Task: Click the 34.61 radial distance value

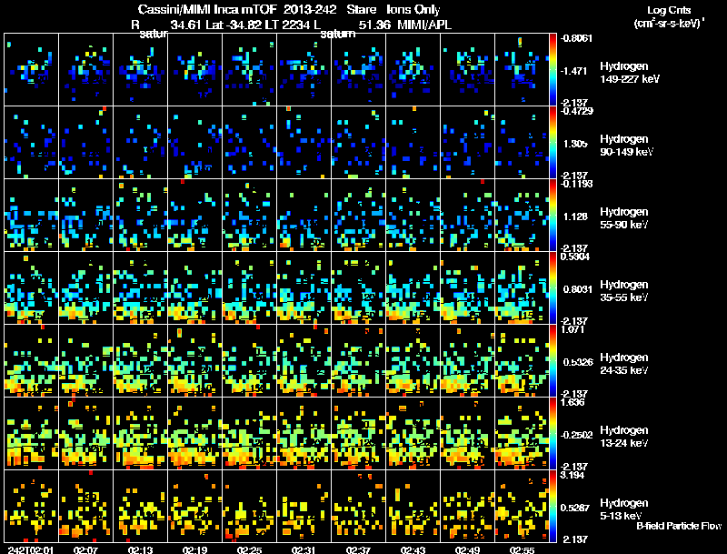Action: click(x=186, y=25)
